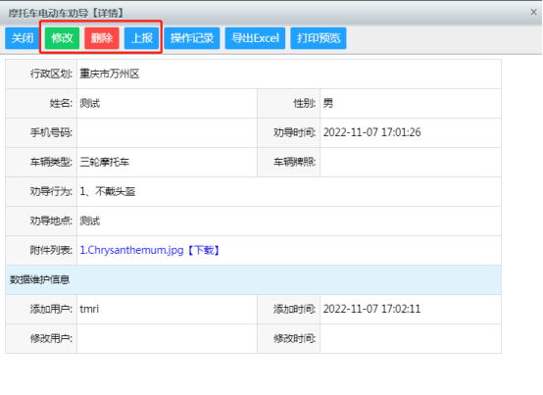This screenshot has height=395, width=543.
Task: Click the 上报 button
Action: tap(142, 38)
